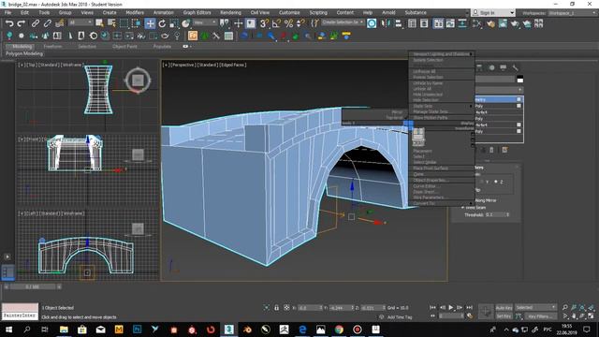Open the Utilities wrench tab in command panel
Viewport: 599px width, 337px height.
click(516, 67)
